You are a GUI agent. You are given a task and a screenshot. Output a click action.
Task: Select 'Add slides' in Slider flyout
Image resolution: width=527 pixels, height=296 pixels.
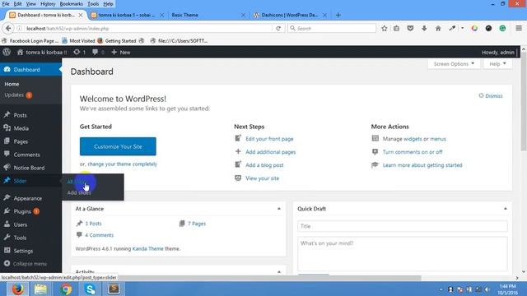click(x=79, y=192)
